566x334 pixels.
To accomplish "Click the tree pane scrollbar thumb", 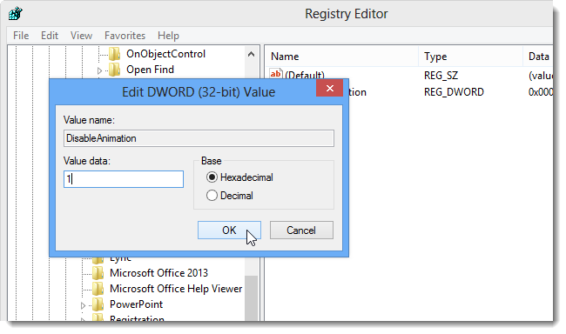I will click(252, 297).
